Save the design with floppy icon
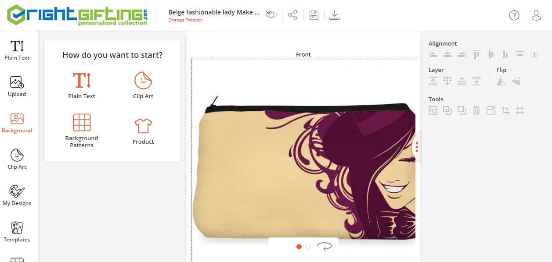Image resolution: width=552 pixels, height=262 pixels. pyautogui.click(x=314, y=15)
